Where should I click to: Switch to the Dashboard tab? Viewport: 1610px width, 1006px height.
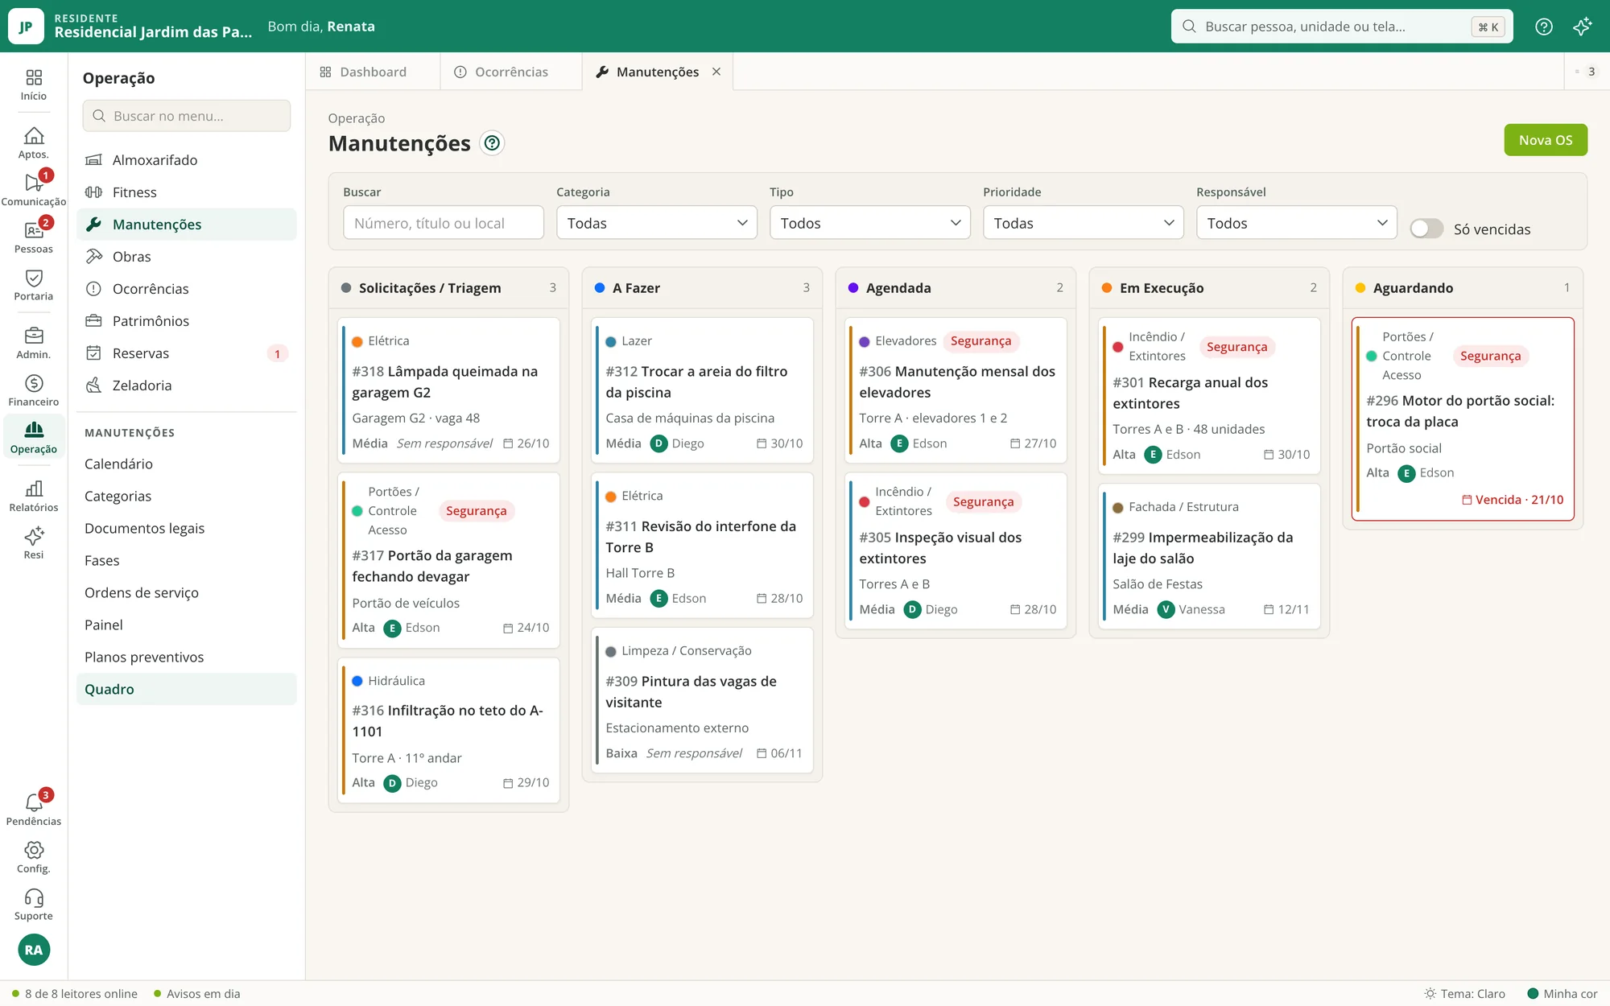[373, 72]
